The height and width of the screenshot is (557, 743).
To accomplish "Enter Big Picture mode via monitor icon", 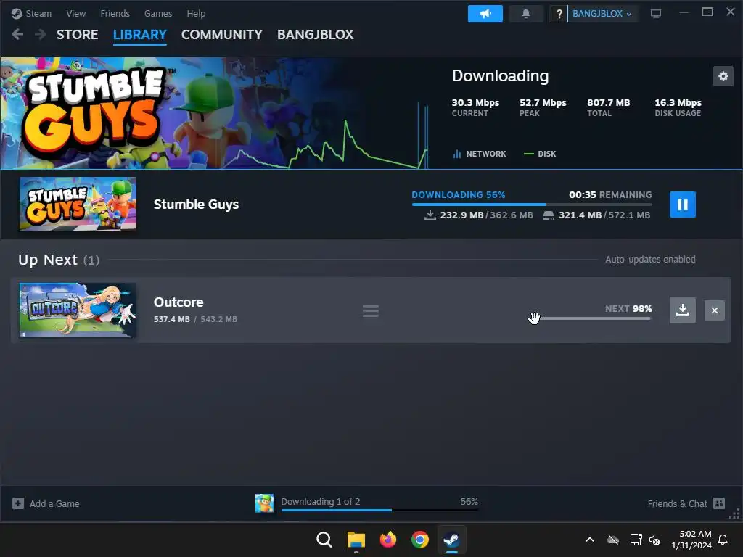I will 656,14.
